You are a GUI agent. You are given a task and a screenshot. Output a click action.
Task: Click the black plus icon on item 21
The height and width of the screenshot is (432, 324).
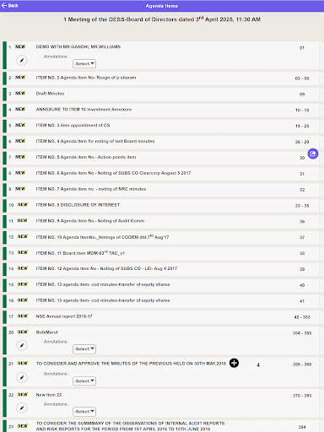[x=234, y=363]
